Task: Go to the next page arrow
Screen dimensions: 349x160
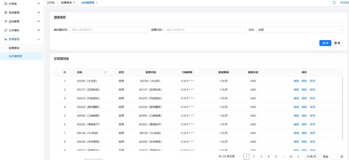Action: pos(298,157)
